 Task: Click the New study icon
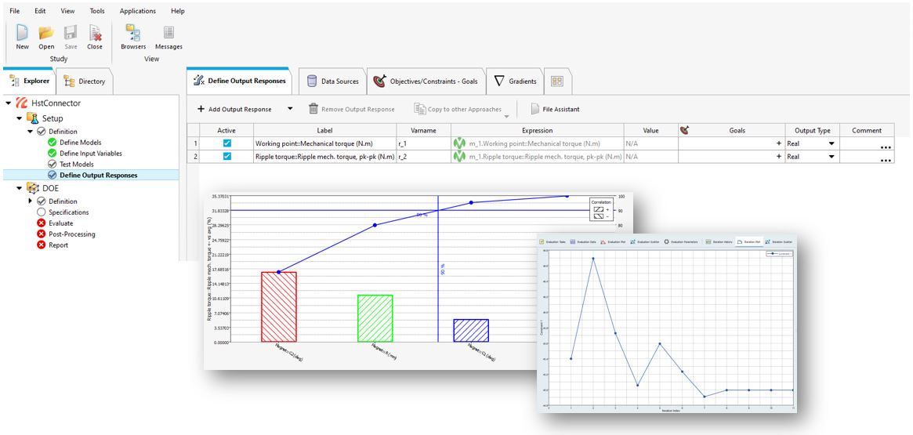pos(22,33)
